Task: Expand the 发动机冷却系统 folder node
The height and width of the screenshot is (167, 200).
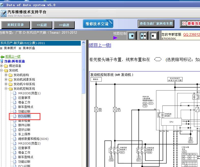Action: (6, 84)
